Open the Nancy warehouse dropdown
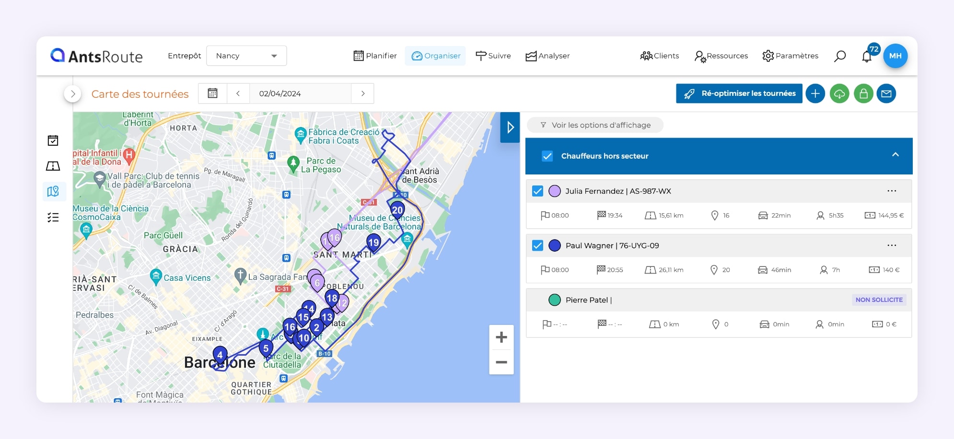 click(x=246, y=56)
